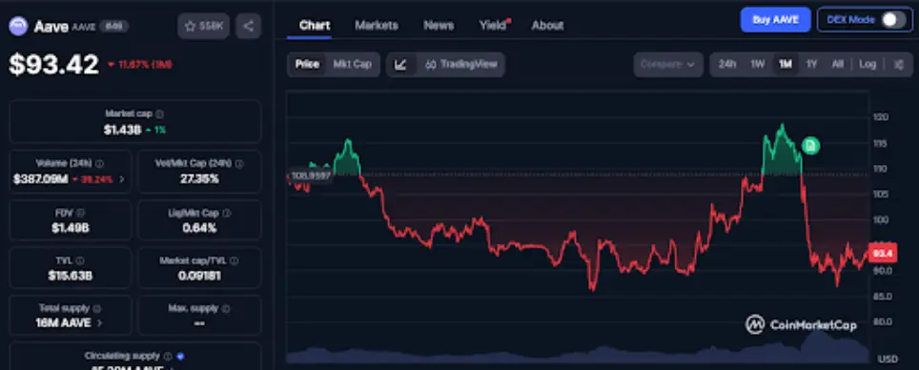Viewport: 919px width, 370px height.
Task: Click the 0.09181 Market cap/TVL value
Action: click(x=199, y=275)
